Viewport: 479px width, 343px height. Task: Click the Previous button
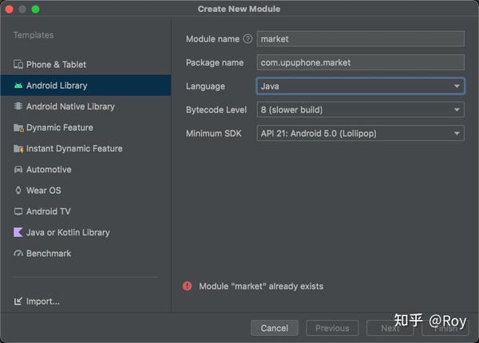332,328
